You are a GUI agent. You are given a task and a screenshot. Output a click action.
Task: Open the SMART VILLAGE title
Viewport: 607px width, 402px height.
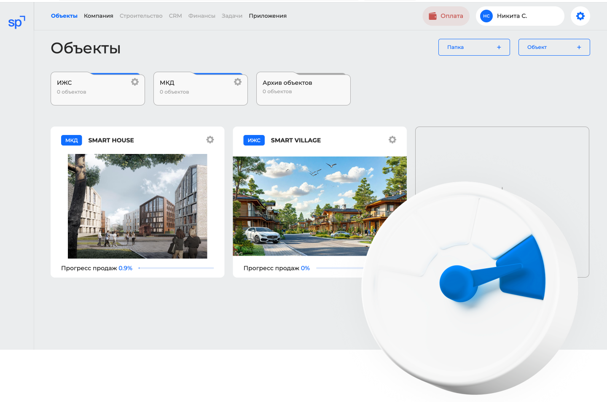point(296,140)
